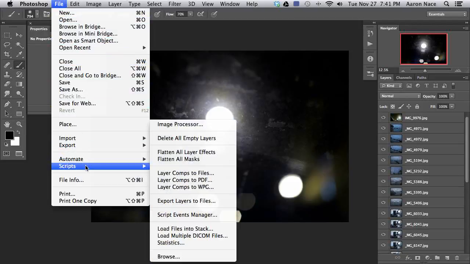Open the History panel icon
The width and height of the screenshot is (470, 264).
click(x=370, y=33)
